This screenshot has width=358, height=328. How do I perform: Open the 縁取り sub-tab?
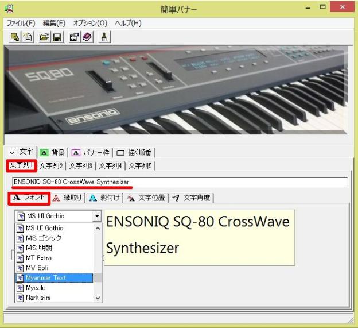coord(67,198)
